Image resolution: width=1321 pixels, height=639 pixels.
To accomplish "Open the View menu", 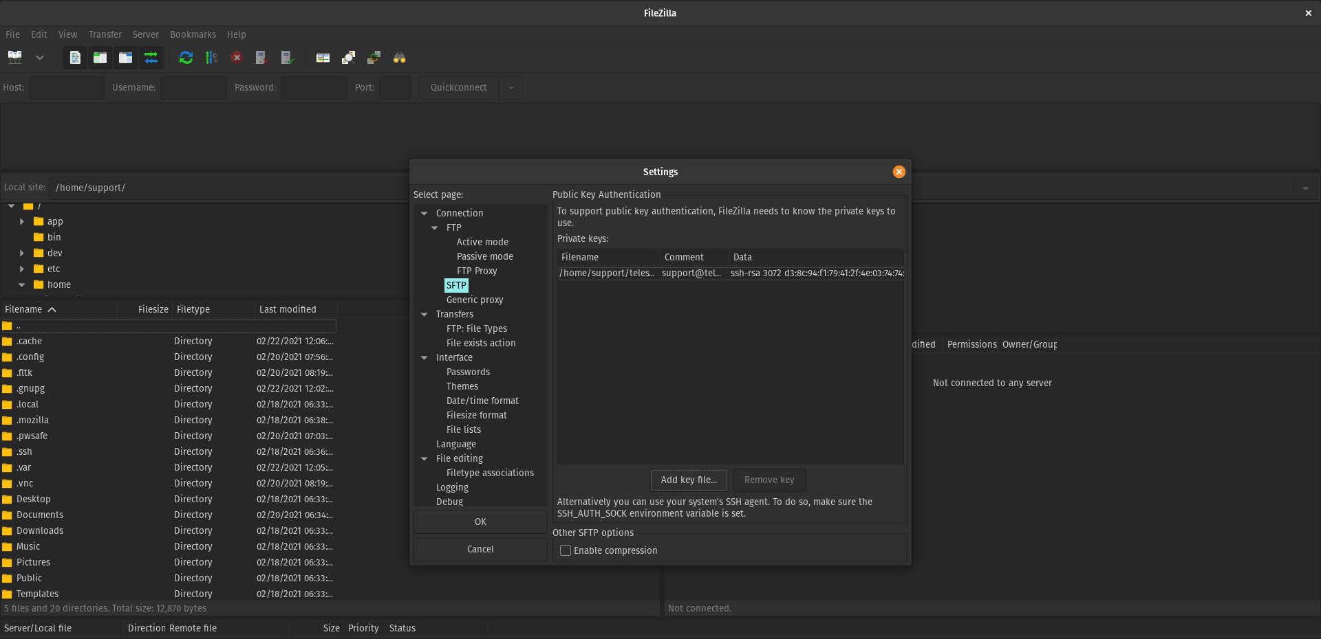I will (67, 34).
